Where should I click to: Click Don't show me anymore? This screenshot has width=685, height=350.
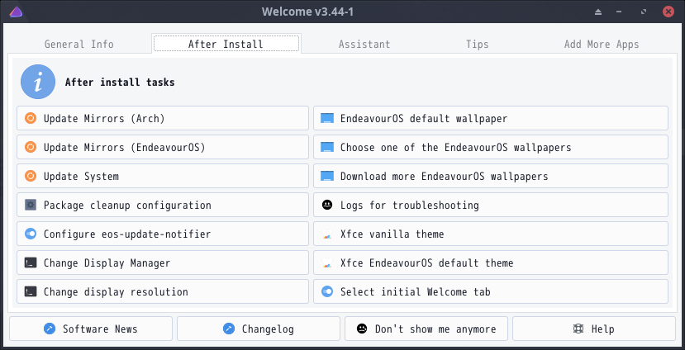(x=426, y=329)
